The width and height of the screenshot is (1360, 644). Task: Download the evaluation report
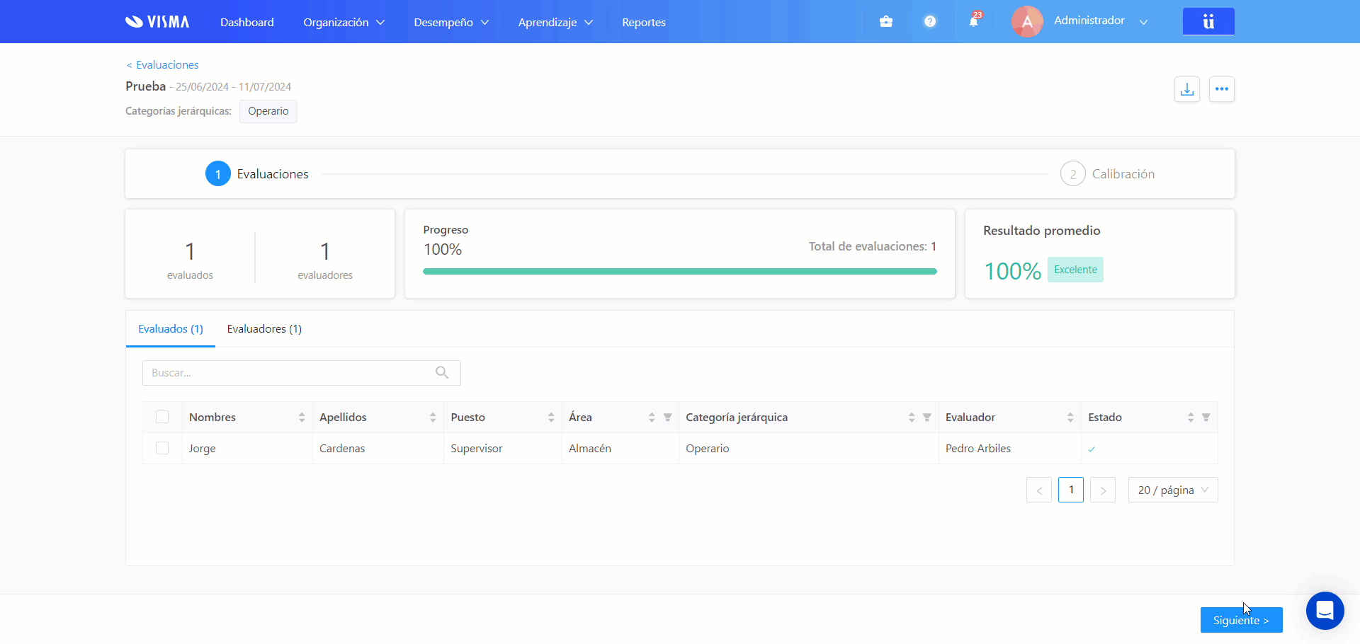pyautogui.click(x=1187, y=89)
